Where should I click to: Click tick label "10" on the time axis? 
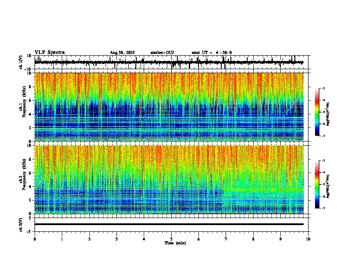[308, 239]
